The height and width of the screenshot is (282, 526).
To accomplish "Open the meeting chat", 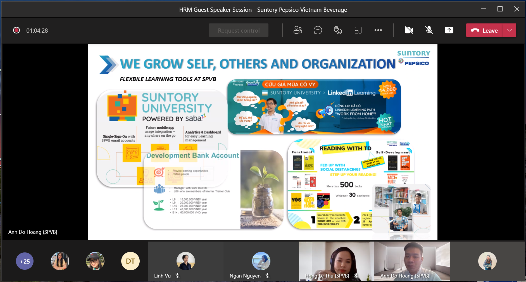I will [x=318, y=30].
